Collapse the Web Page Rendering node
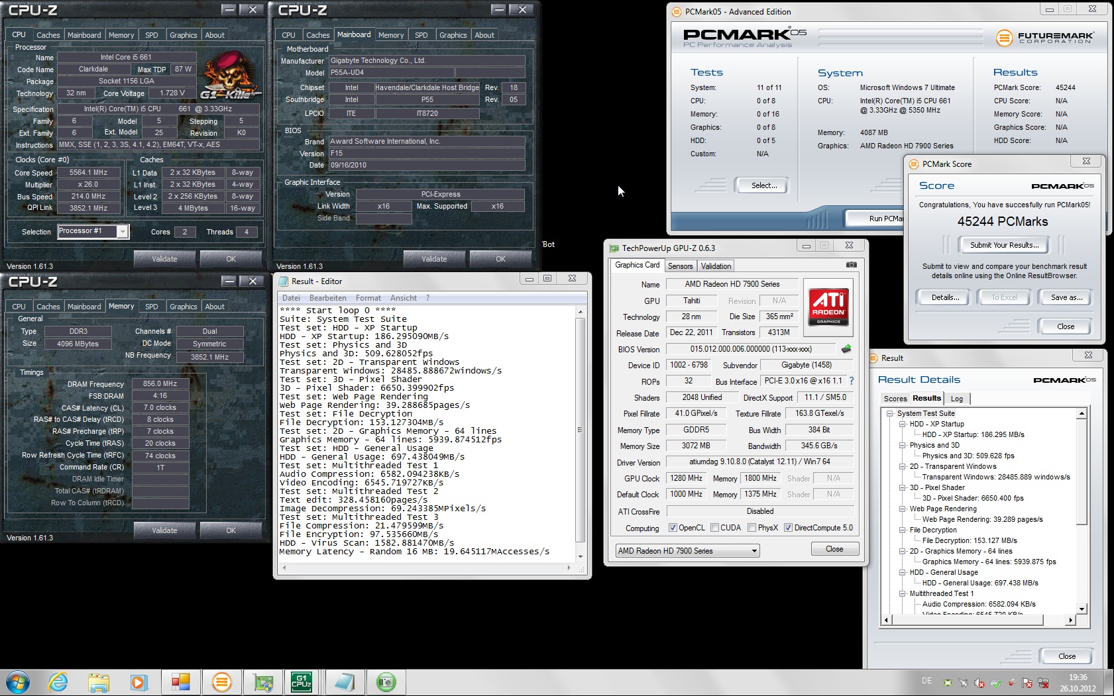This screenshot has height=696, width=1114. [903, 509]
